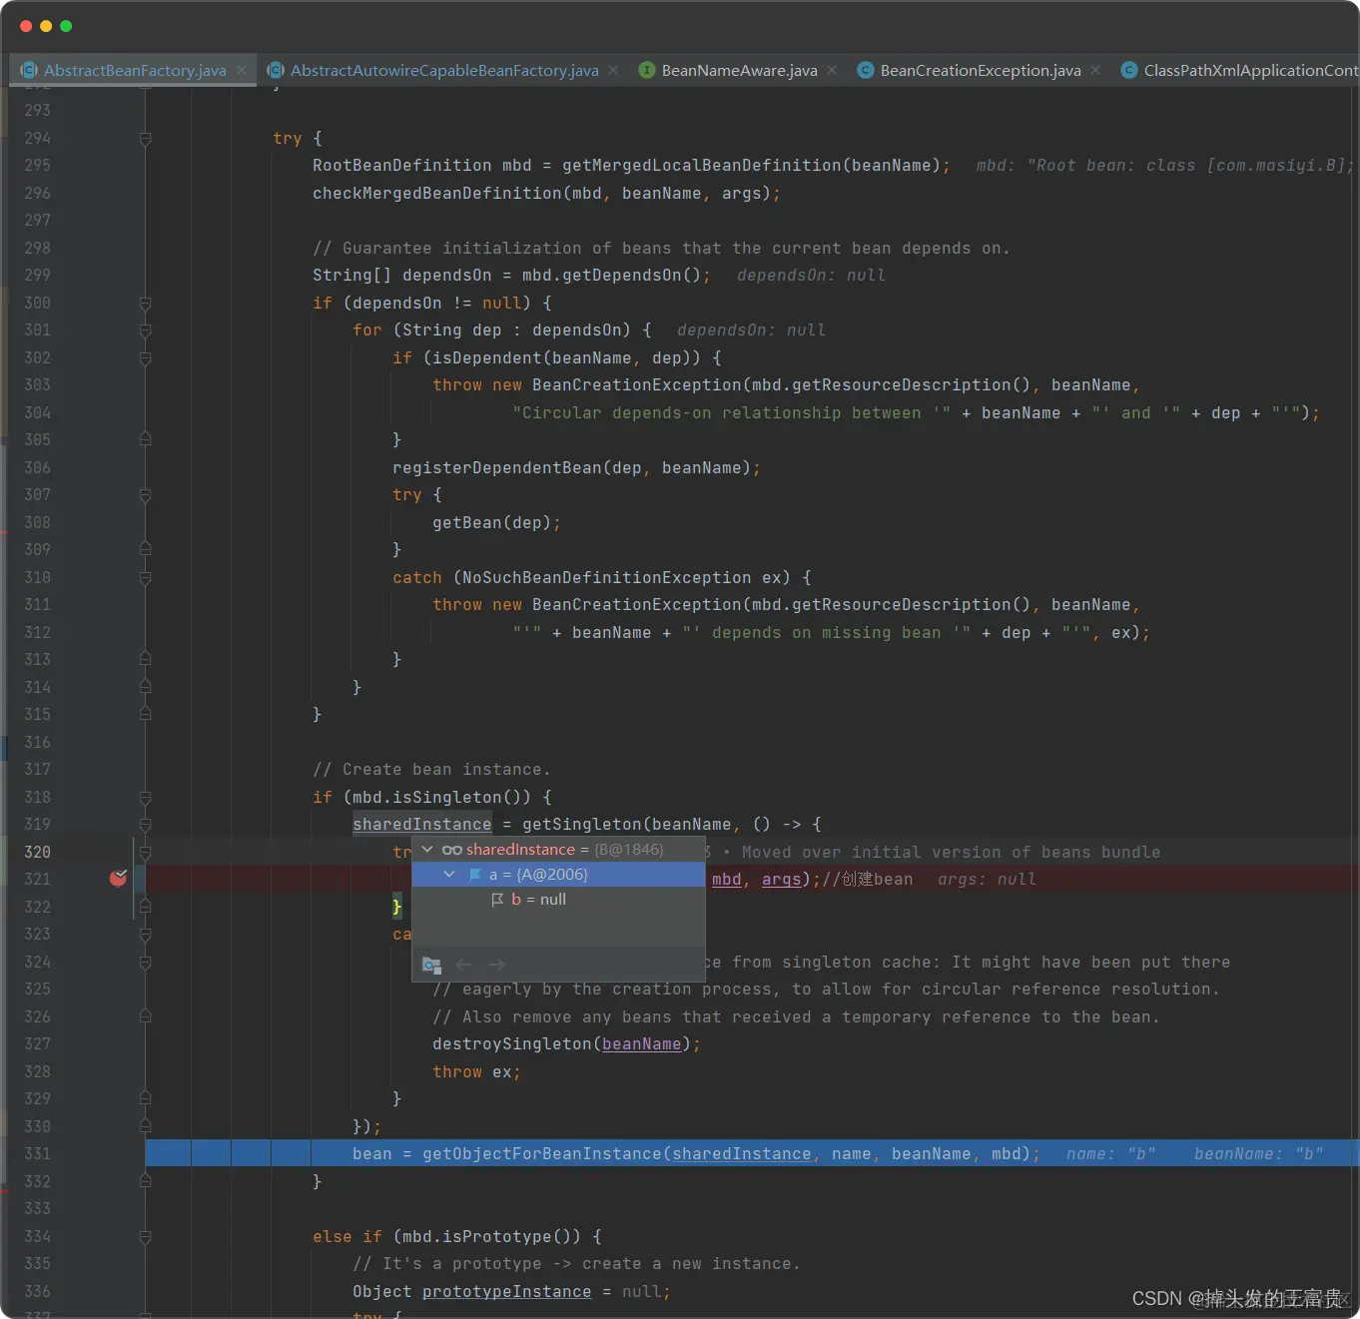Collapse the for loop fold at line 301
The image size is (1360, 1319).
pyautogui.click(x=146, y=330)
